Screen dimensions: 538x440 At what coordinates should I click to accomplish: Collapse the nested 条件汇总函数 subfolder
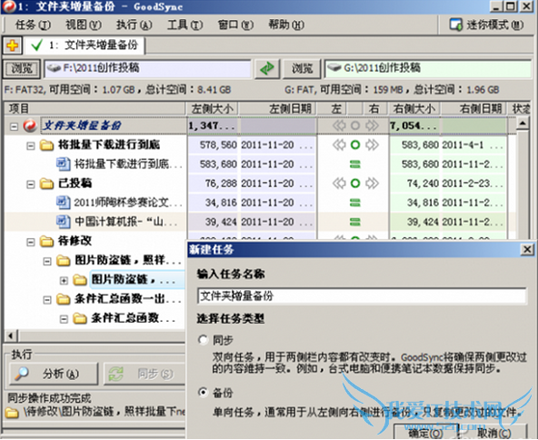[x=64, y=319]
